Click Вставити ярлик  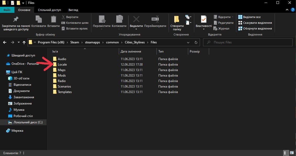click(75, 29)
